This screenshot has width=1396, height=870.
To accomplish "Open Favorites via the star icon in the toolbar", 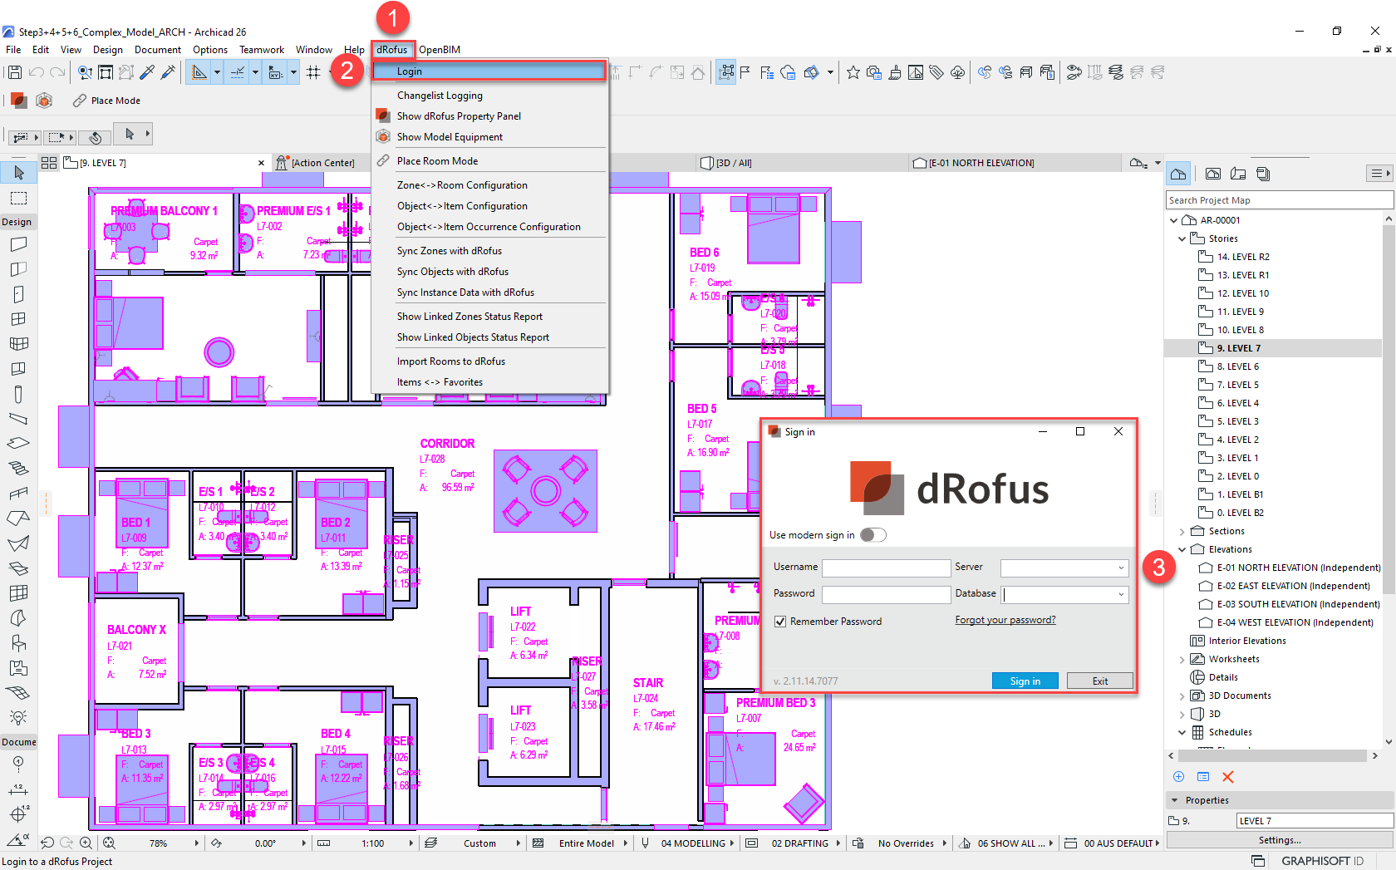I will pyautogui.click(x=853, y=72).
